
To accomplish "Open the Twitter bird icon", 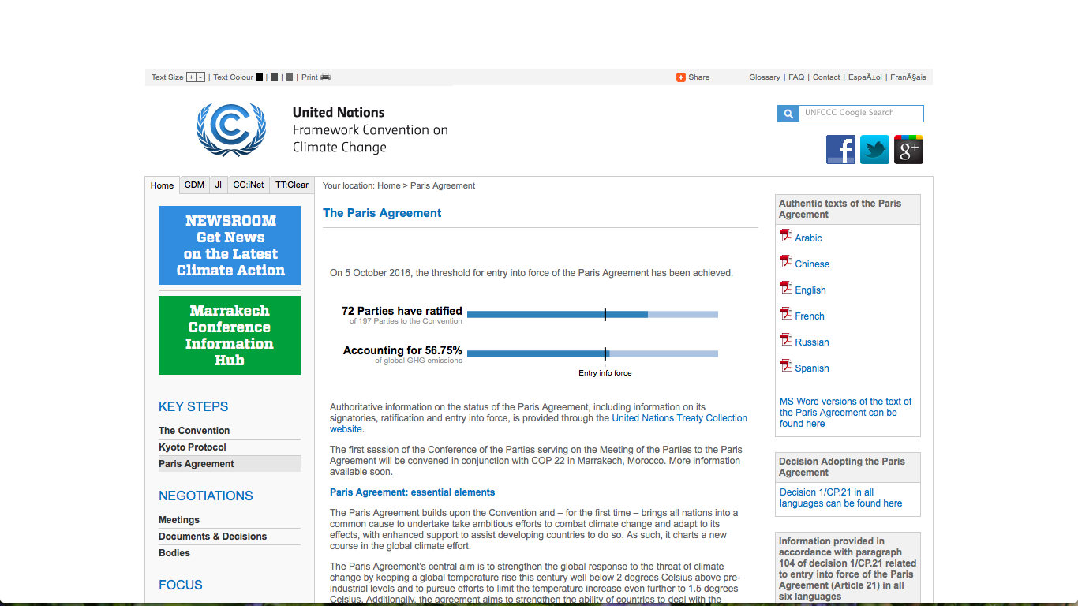I will (874, 149).
